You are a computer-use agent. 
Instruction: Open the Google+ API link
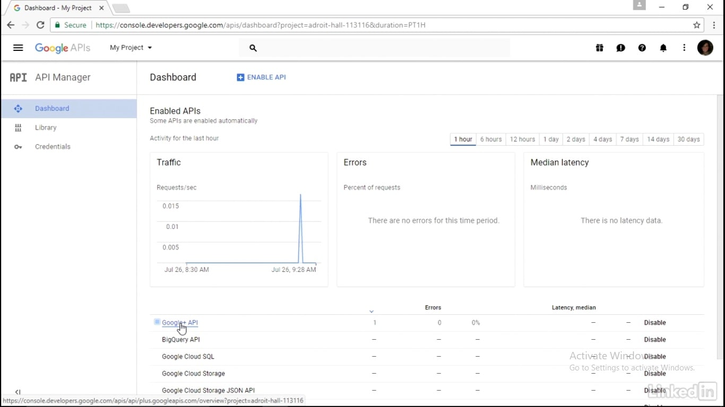[180, 323]
